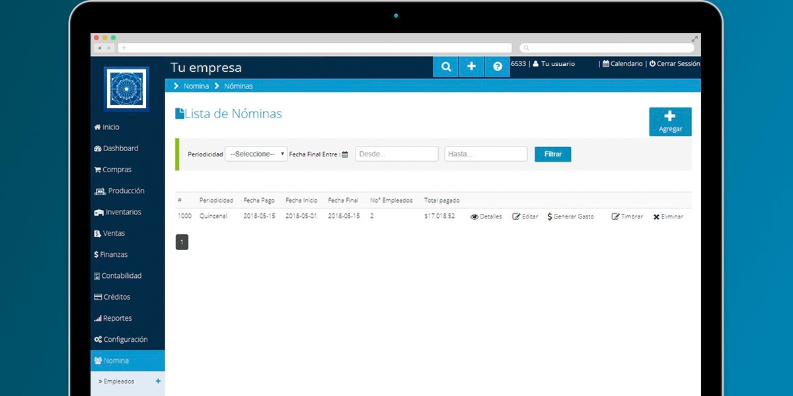Click the Agregar button
793x396 pixels.
[x=670, y=121]
